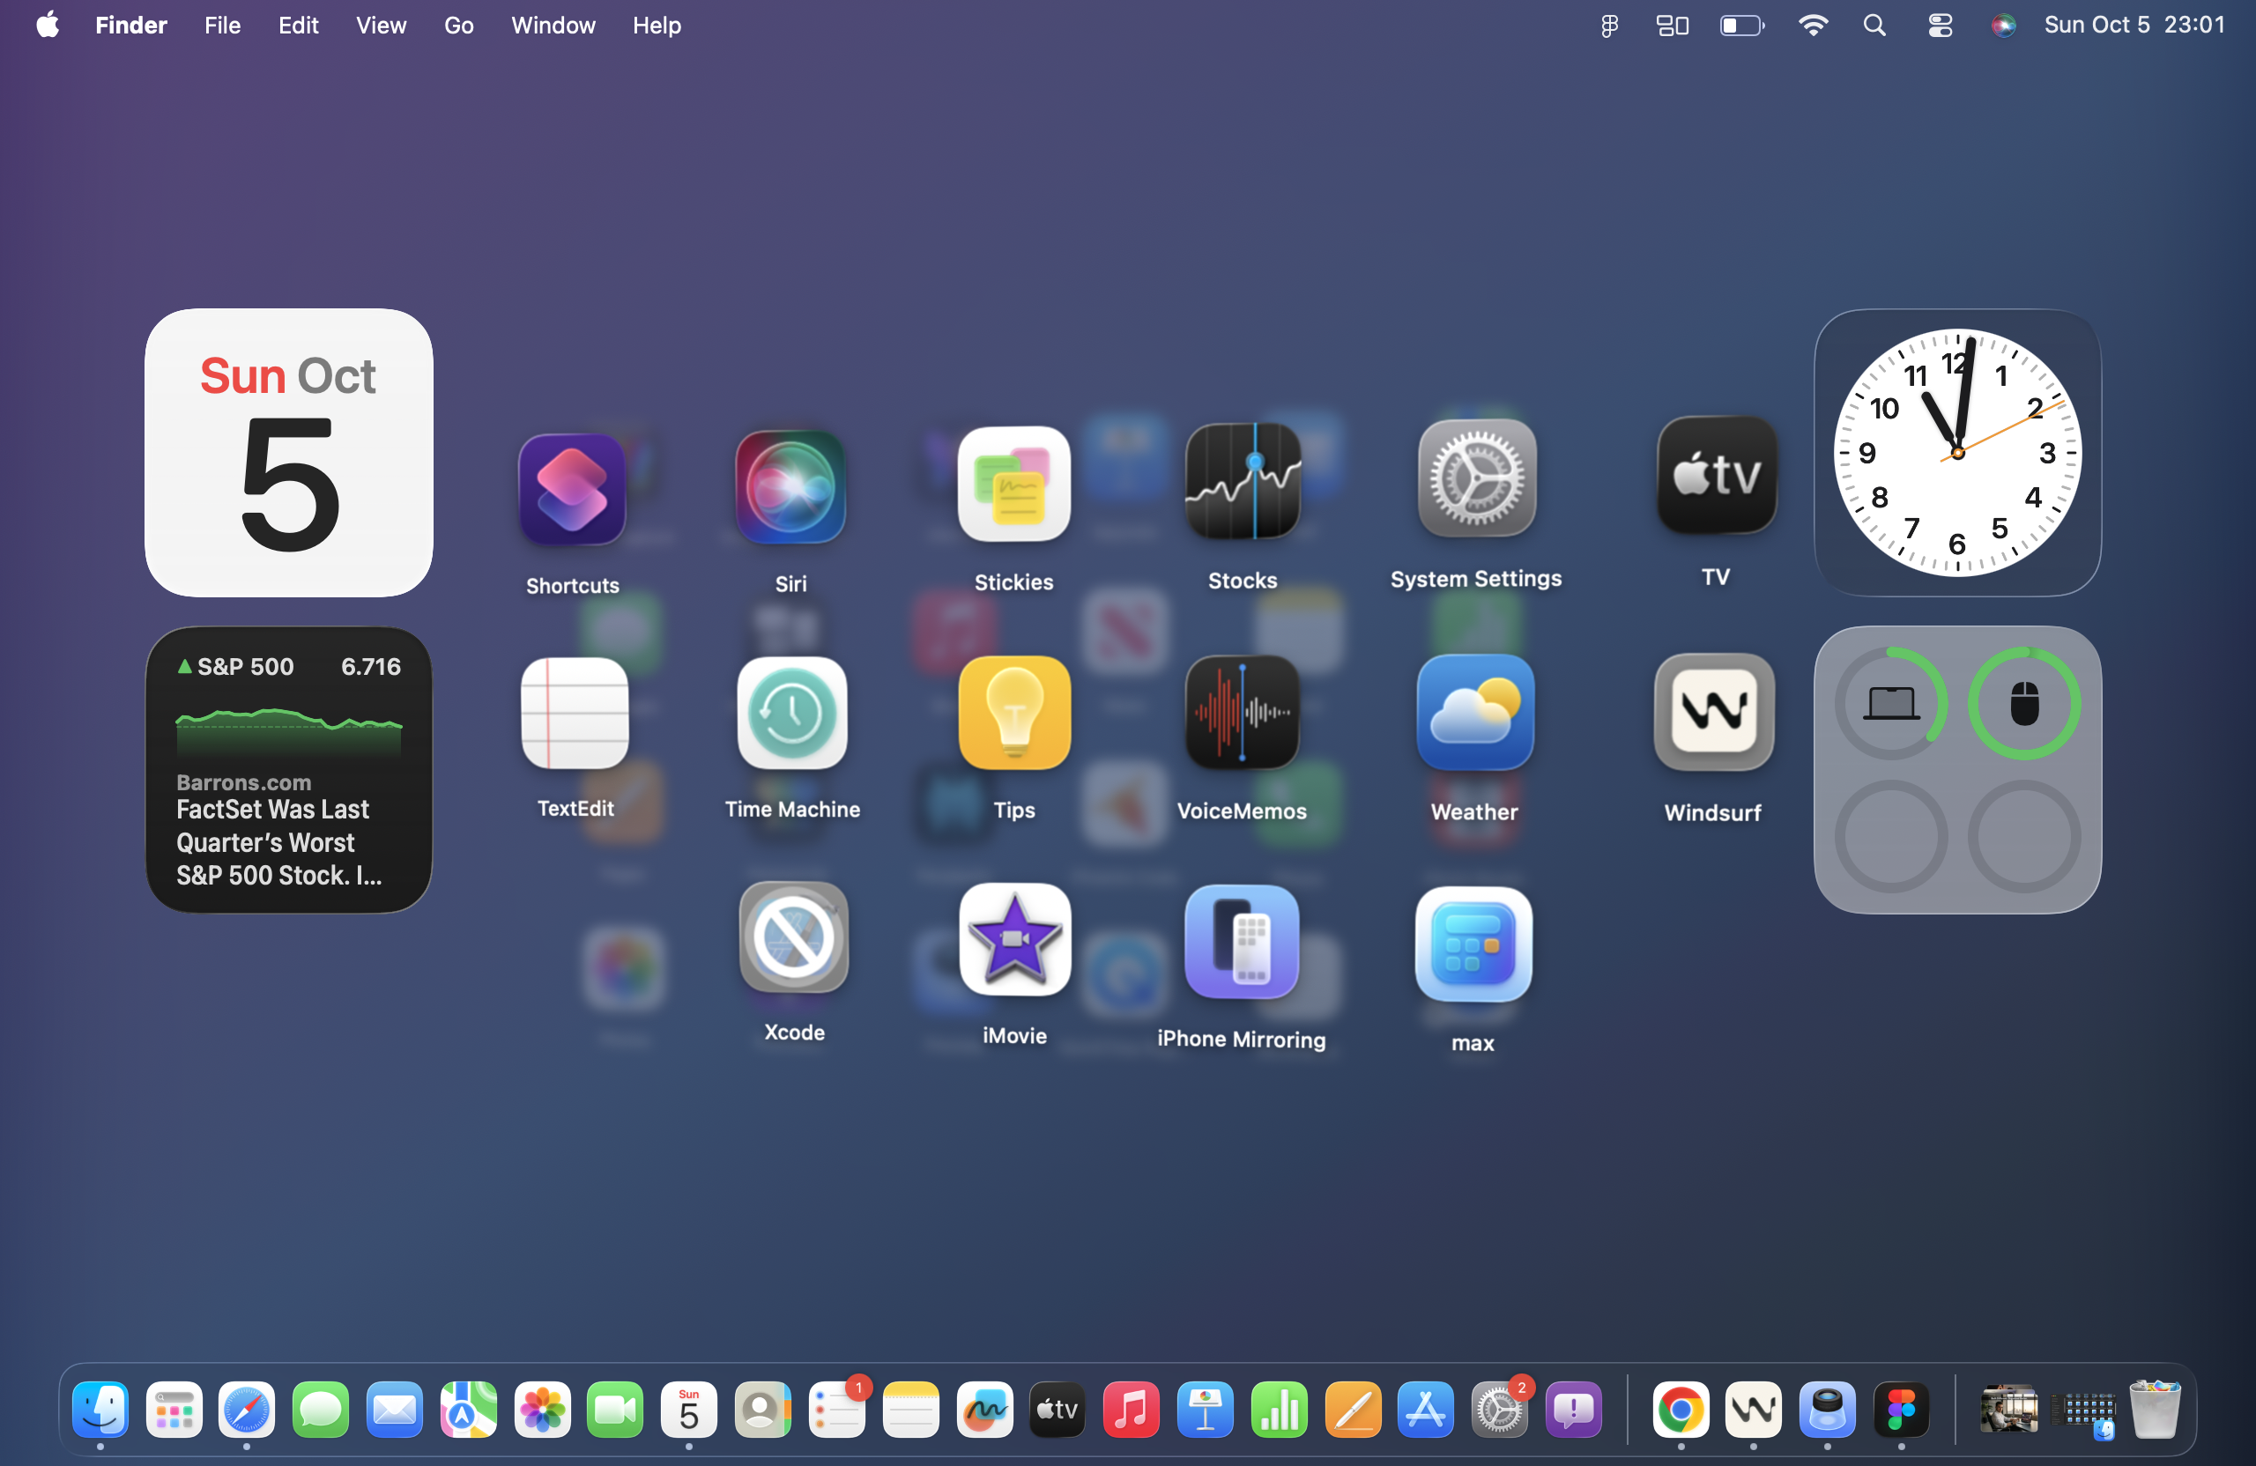This screenshot has width=2256, height=1466.
Task: Open the Xcode app icon
Action: 793,938
